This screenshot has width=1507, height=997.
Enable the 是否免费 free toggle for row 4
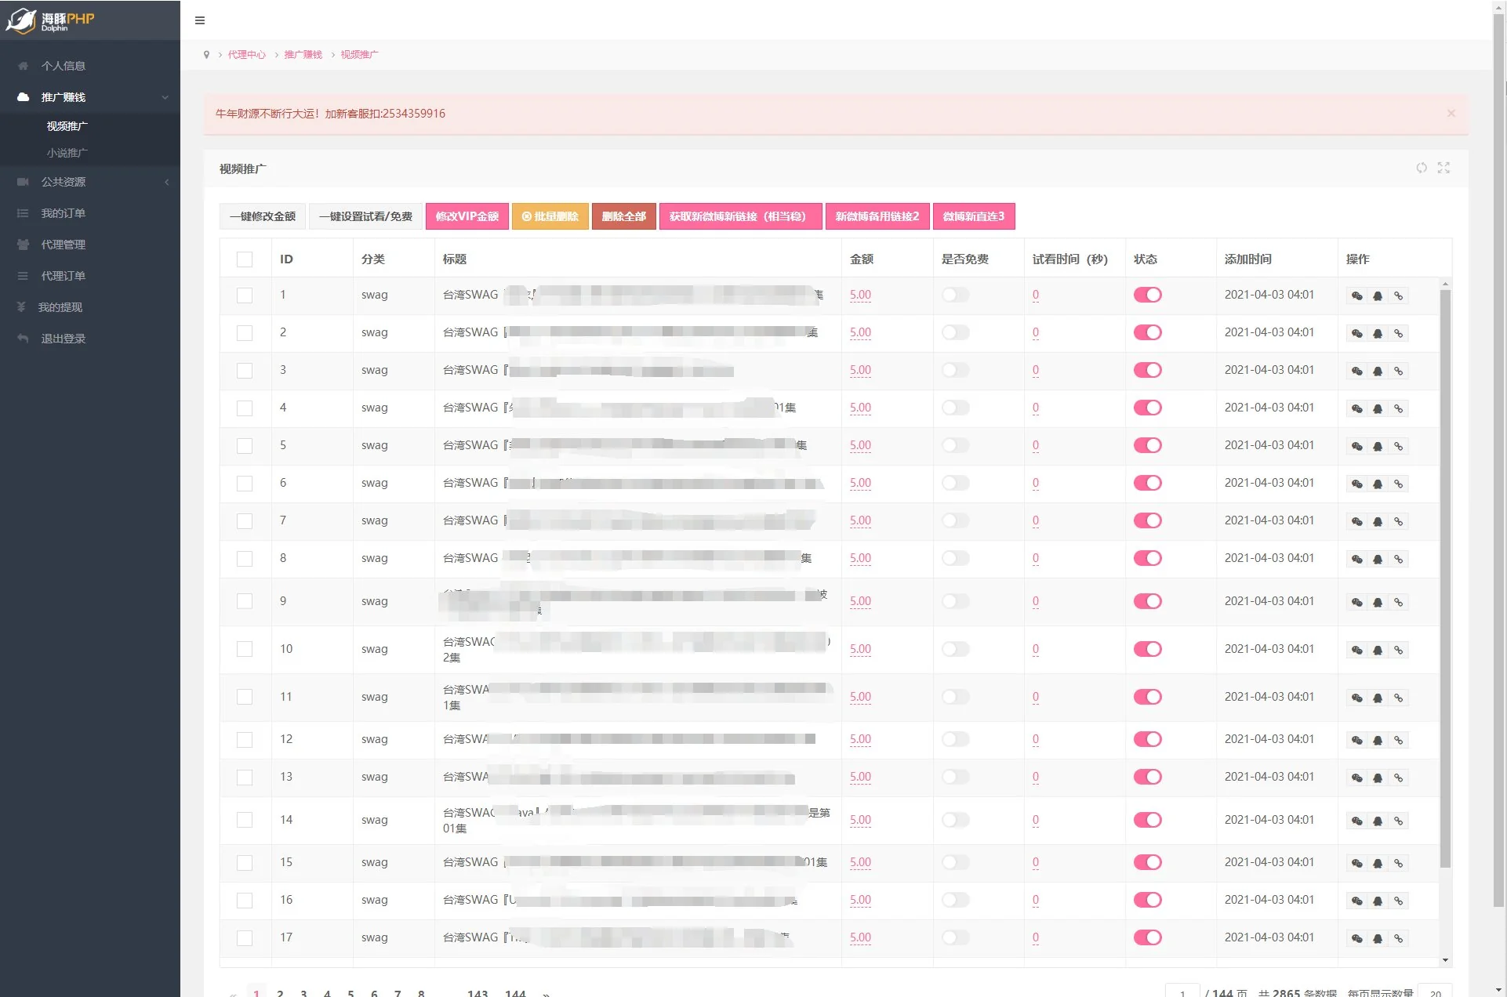(955, 408)
